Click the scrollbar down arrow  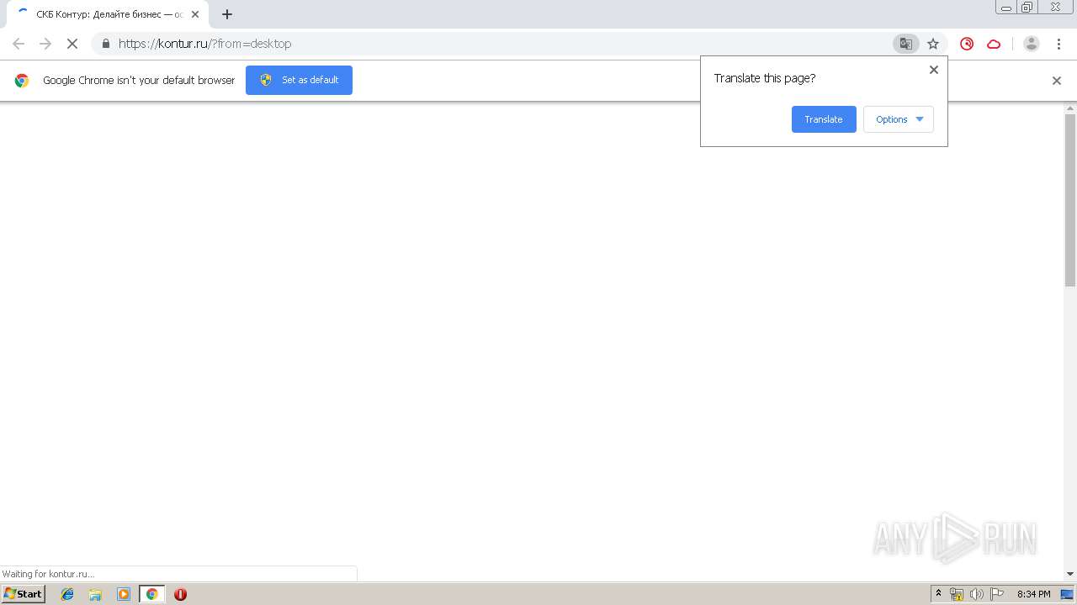[1070, 574]
